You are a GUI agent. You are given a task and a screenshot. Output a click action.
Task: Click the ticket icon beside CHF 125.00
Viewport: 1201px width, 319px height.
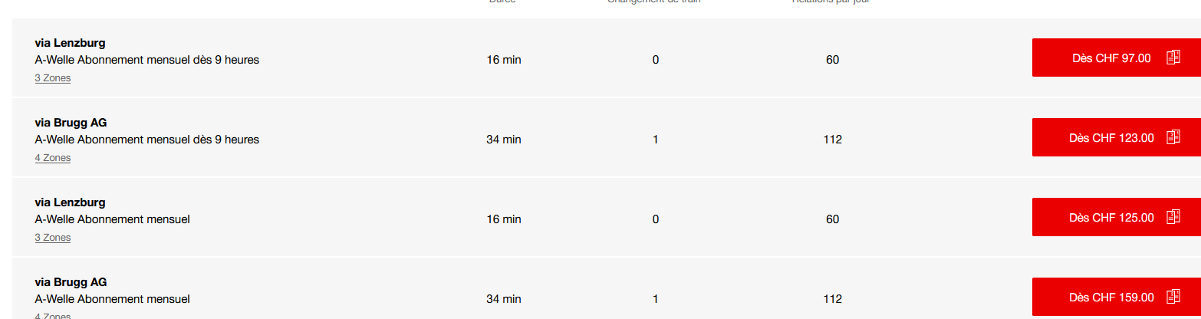coord(1173,217)
